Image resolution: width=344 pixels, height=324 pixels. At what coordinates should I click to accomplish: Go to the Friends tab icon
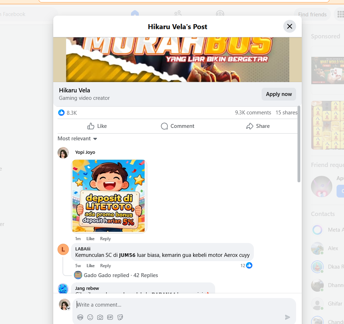(x=178, y=13)
